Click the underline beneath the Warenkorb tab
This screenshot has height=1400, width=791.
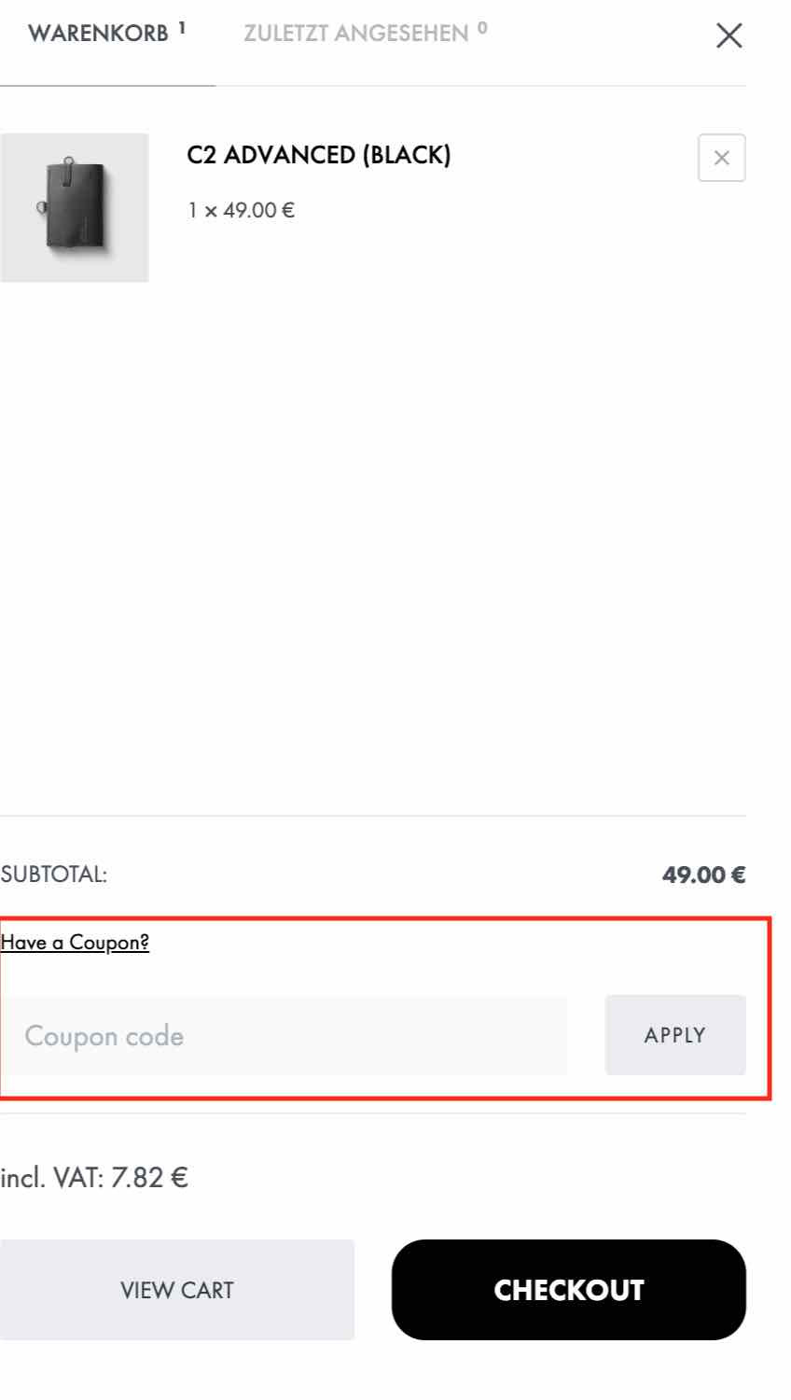point(107,86)
